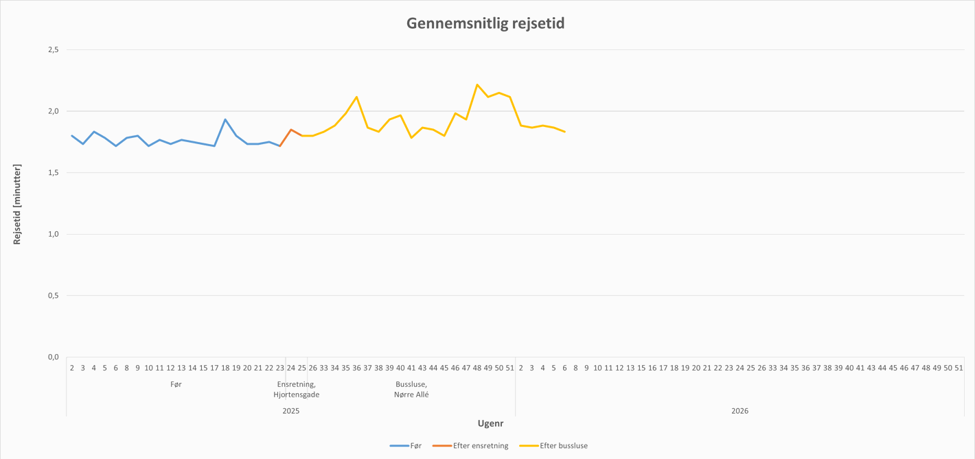This screenshot has height=459, width=975.
Task: Click the "Efter ensretning" legend text
Action: click(481, 446)
